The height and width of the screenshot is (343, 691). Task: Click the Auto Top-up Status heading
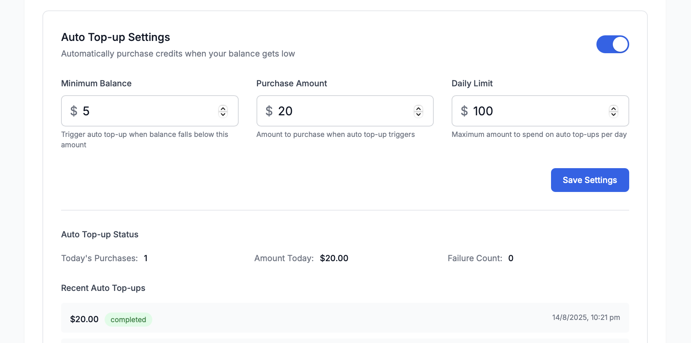point(100,234)
